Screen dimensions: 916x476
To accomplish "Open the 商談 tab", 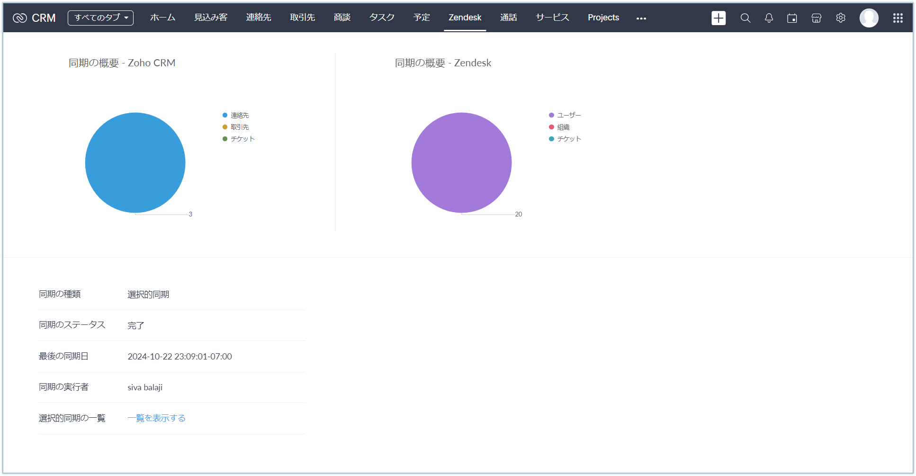I will tap(342, 18).
